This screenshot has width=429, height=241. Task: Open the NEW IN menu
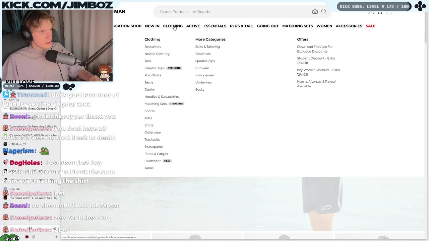152,26
